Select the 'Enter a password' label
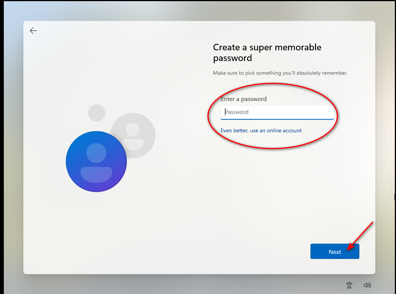 (x=244, y=99)
